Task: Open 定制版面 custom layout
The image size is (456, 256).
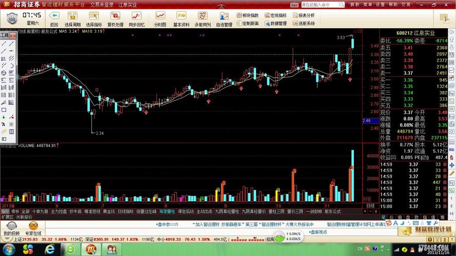Action: (x=247, y=24)
